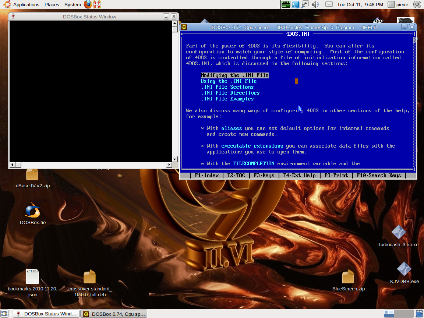Screen dimensions: 424x318
Task: Open the network connection indicator
Action: 305,4
